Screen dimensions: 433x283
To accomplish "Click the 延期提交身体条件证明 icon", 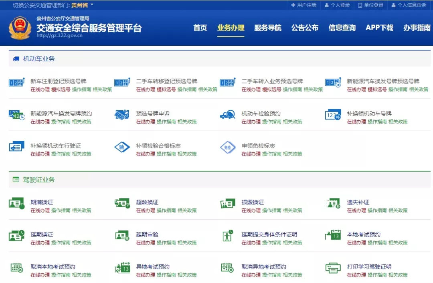I will (x=227, y=236).
